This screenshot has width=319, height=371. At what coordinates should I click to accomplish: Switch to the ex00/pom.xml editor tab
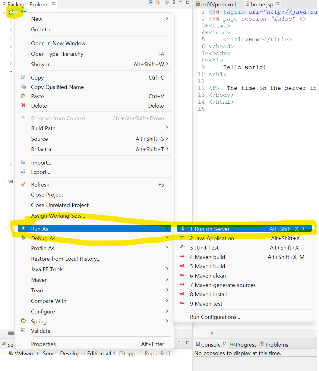point(218,4)
